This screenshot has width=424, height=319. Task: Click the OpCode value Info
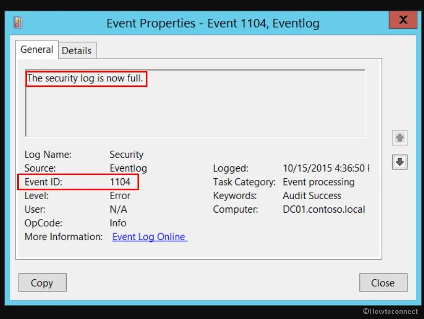[x=118, y=223]
